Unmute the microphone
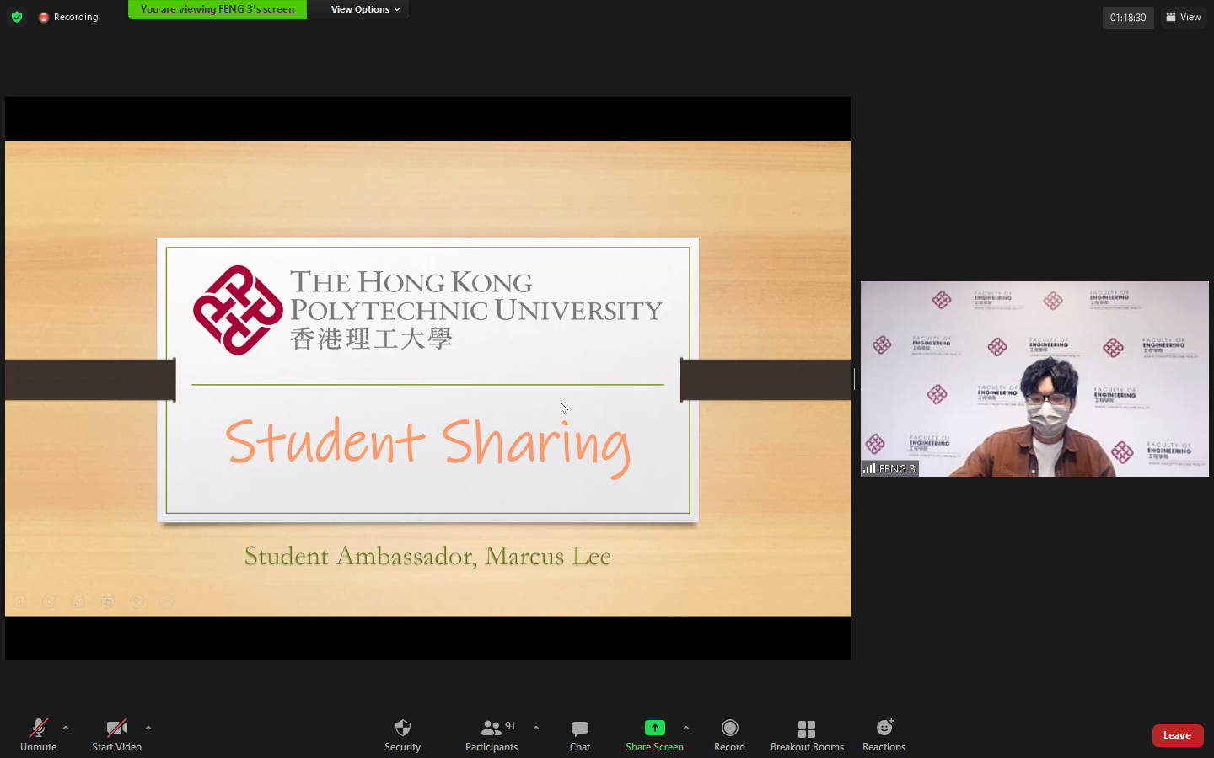1214x758 pixels. point(38,734)
